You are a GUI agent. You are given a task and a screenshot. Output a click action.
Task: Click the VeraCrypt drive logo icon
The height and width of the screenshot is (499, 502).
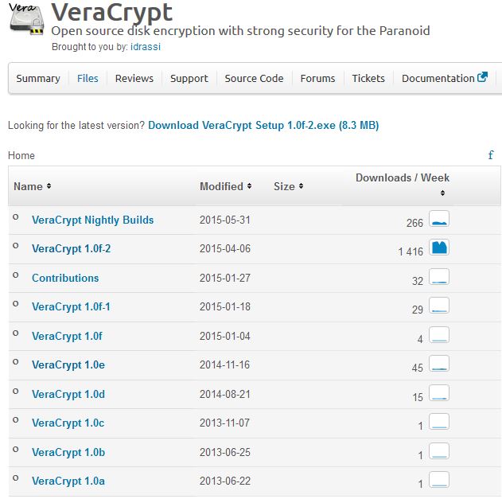[x=26, y=21]
